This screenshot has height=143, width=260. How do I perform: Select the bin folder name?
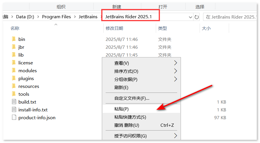tap(22, 39)
